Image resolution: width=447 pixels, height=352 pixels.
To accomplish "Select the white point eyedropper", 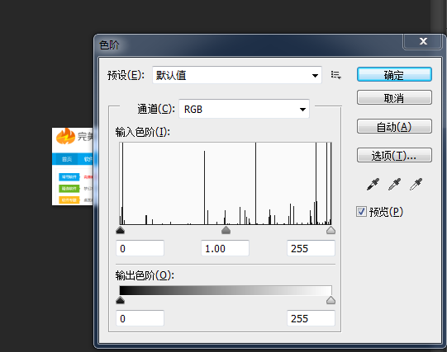I will coord(416,185).
